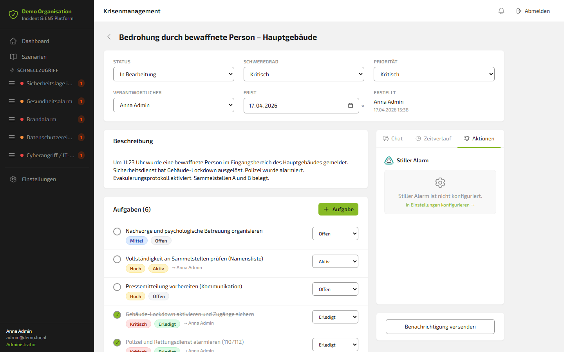Viewport: 564px width, 352px height.
Task: Click the Stiller Alarm triangle icon
Action: (389, 160)
